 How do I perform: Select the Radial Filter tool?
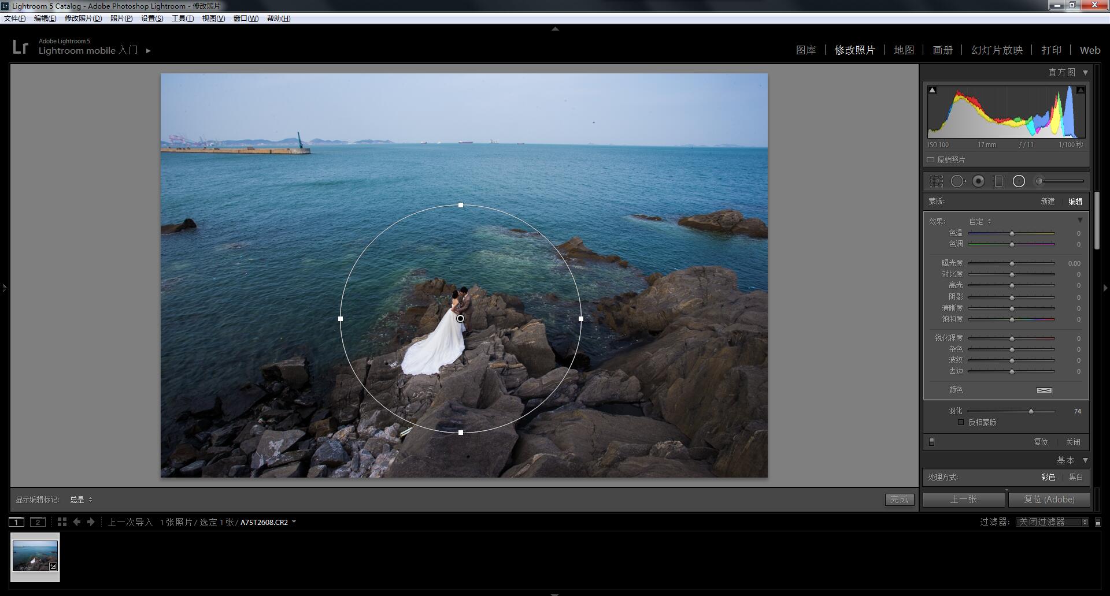point(1019,181)
